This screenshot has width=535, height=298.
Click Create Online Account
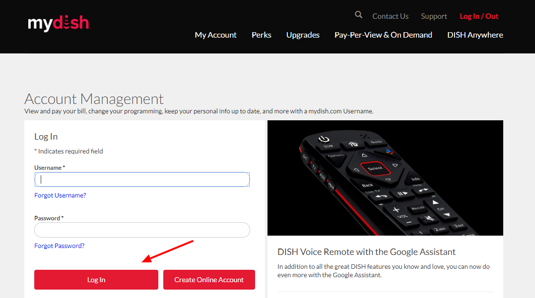click(209, 280)
